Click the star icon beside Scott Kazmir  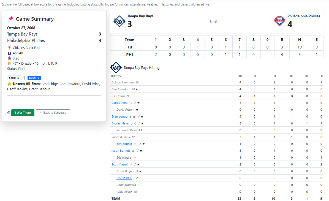[x=138, y=164]
